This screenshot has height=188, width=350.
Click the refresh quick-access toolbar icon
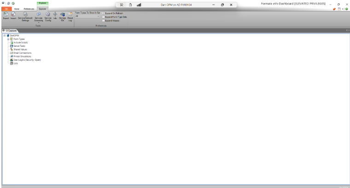tap(8, 3)
